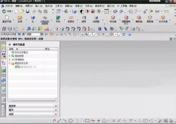Click the Edge Blend (边倒圆) icon
Viewport: 176px width, 124px height.
96,18
